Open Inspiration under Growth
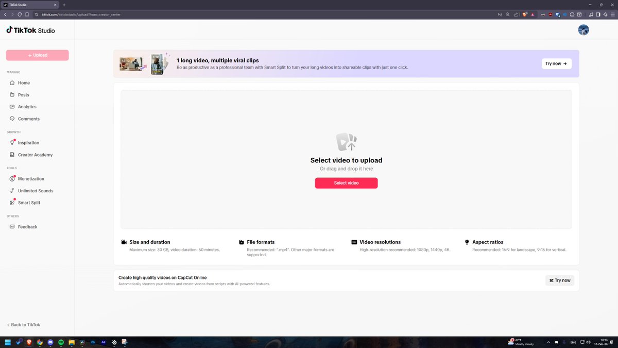The width and height of the screenshot is (618, 348). tap(37, 143)
